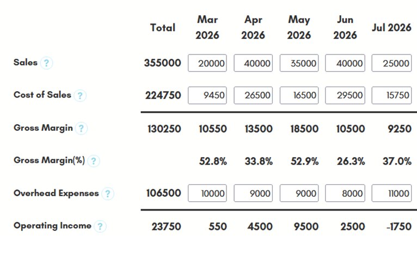This screenshot has height=253, width=417.
Task: Click help icon beside Gross Margin(%)
Action: point(94,161)
